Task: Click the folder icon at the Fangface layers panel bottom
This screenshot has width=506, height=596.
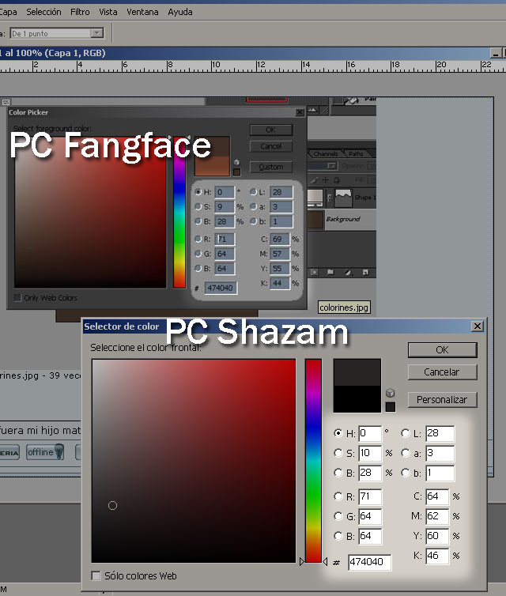Action: point(330,272)
